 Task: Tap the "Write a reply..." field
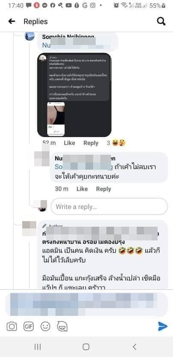(109, 207)
